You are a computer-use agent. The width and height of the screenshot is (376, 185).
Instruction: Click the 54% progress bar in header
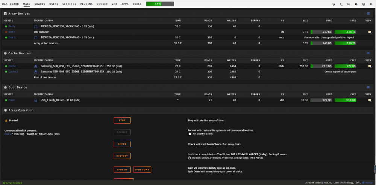pos(160,4)
